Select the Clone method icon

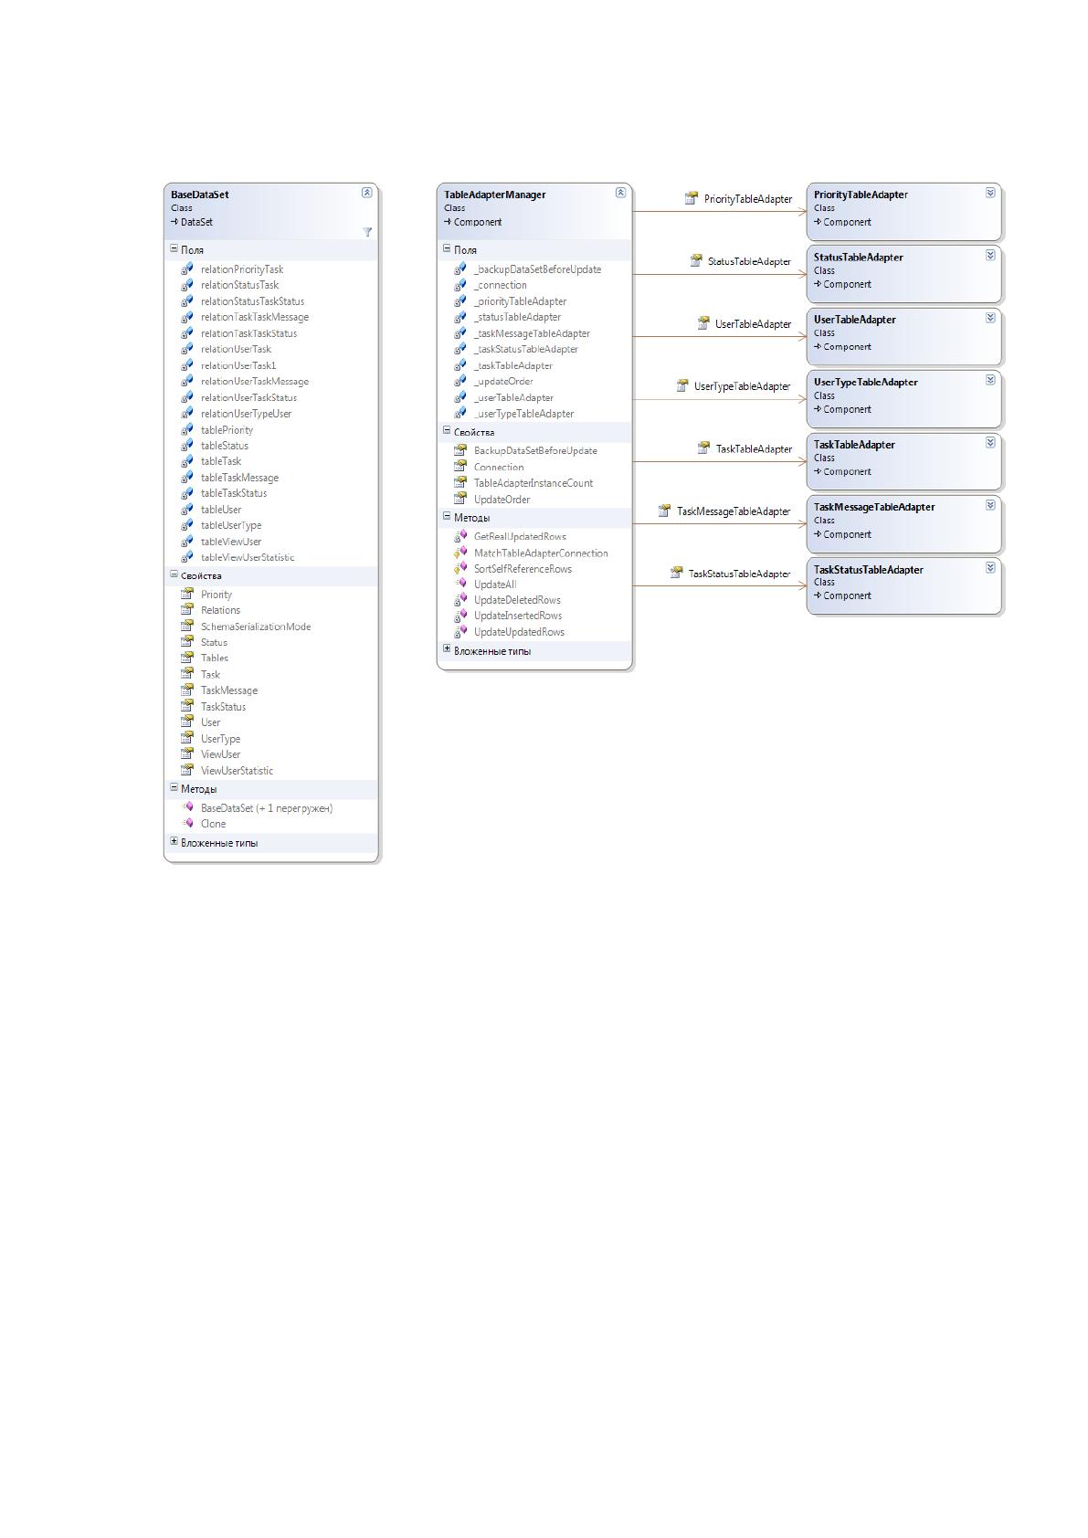[x=186, y=823]
